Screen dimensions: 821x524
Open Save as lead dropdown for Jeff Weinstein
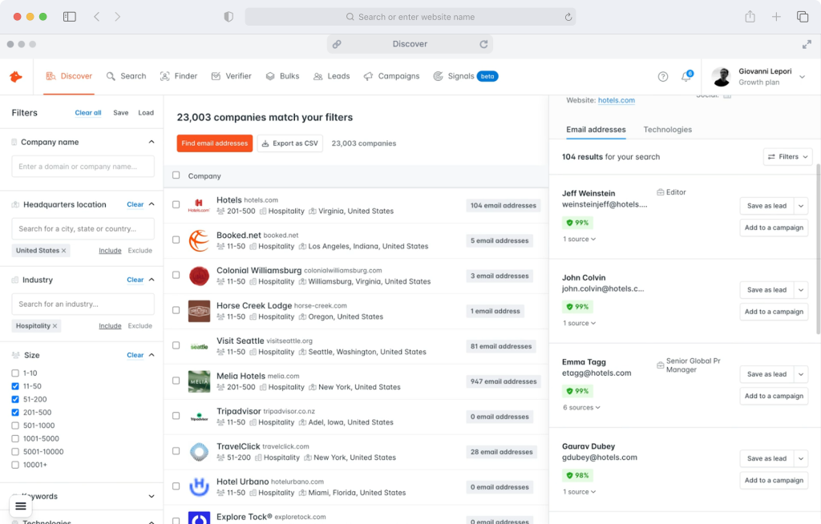tap(801, 206)
